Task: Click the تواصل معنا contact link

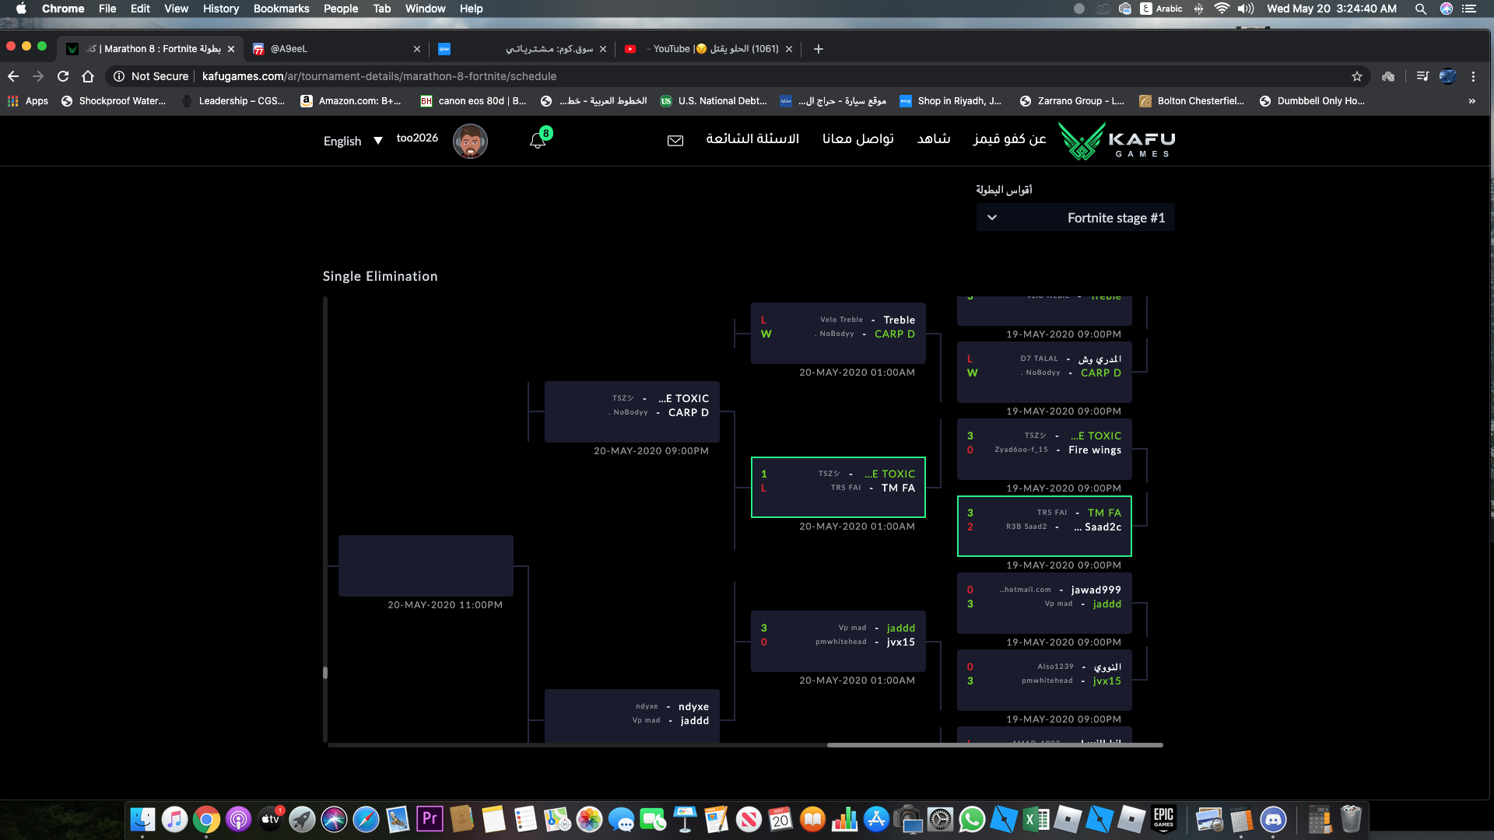Action: [858, 138]
